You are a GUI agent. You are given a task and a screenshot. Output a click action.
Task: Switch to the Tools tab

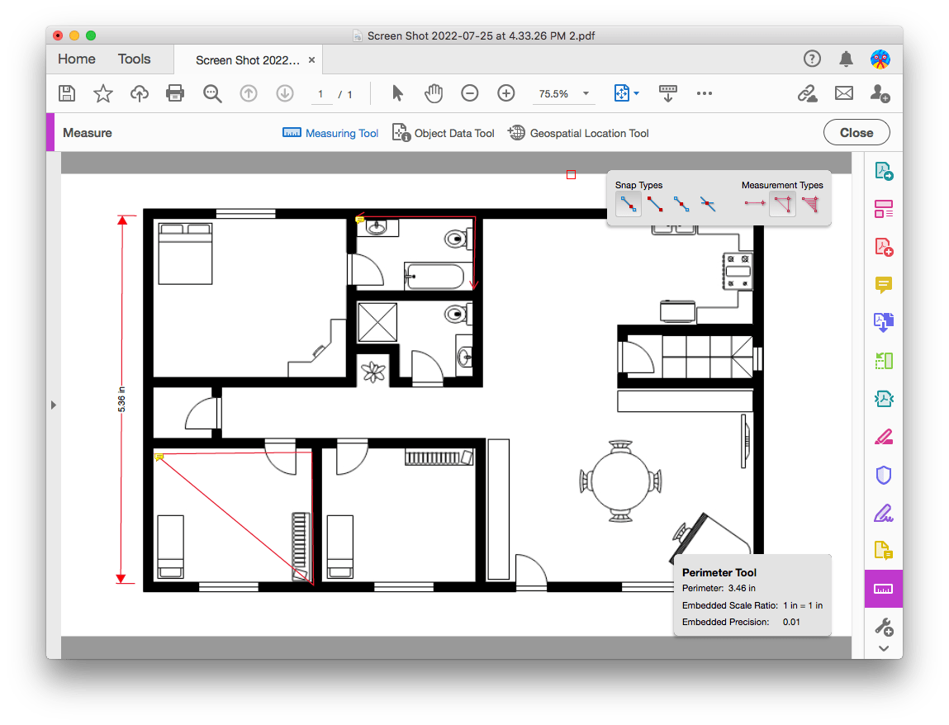click(134, 59)
